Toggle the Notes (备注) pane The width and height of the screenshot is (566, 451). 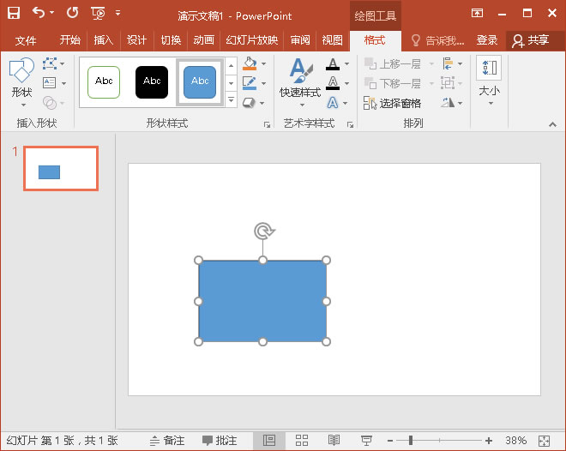coord(167,440)
